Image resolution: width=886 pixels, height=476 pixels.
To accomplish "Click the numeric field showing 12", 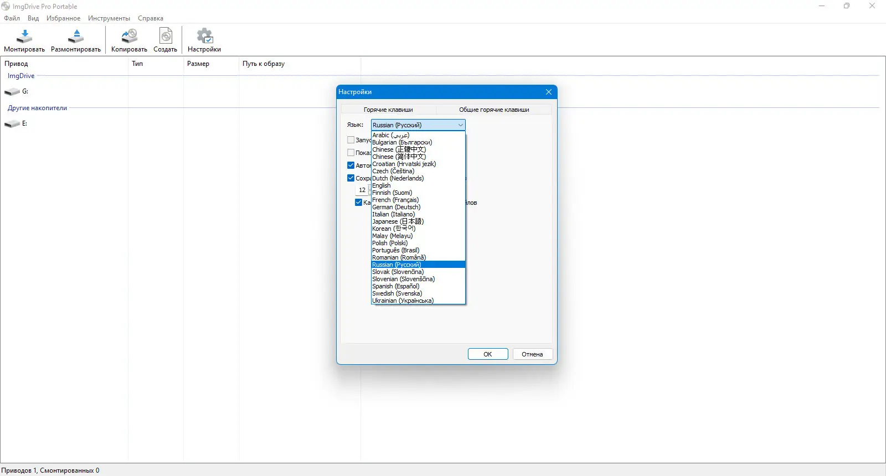I will click(362, 190).
